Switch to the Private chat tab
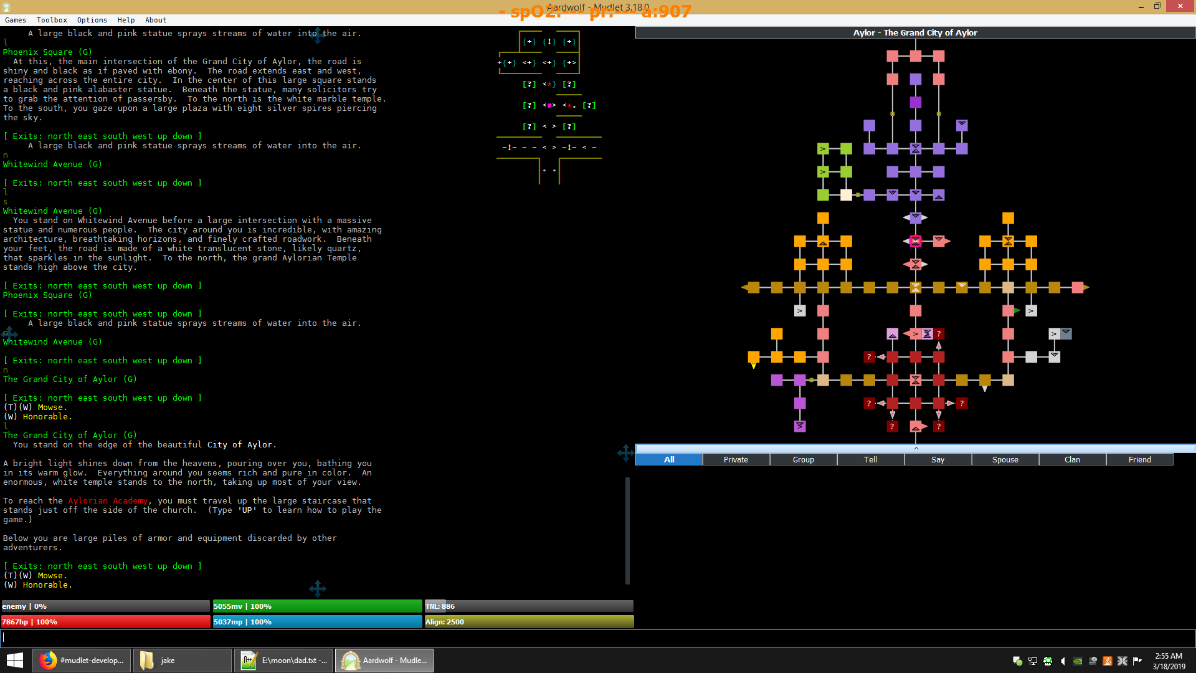 point(736,459)
